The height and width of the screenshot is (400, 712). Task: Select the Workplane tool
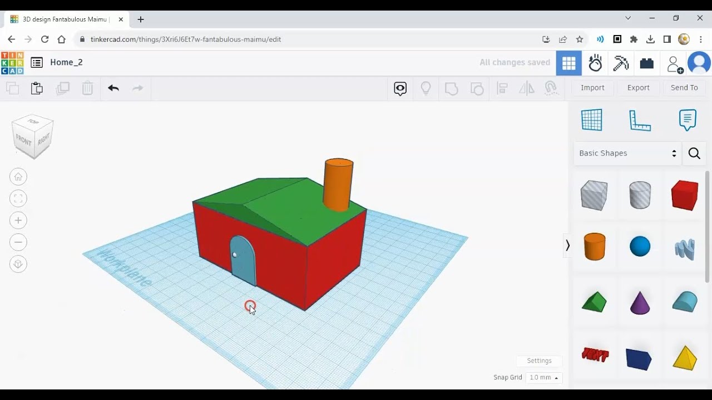(592, 119)
